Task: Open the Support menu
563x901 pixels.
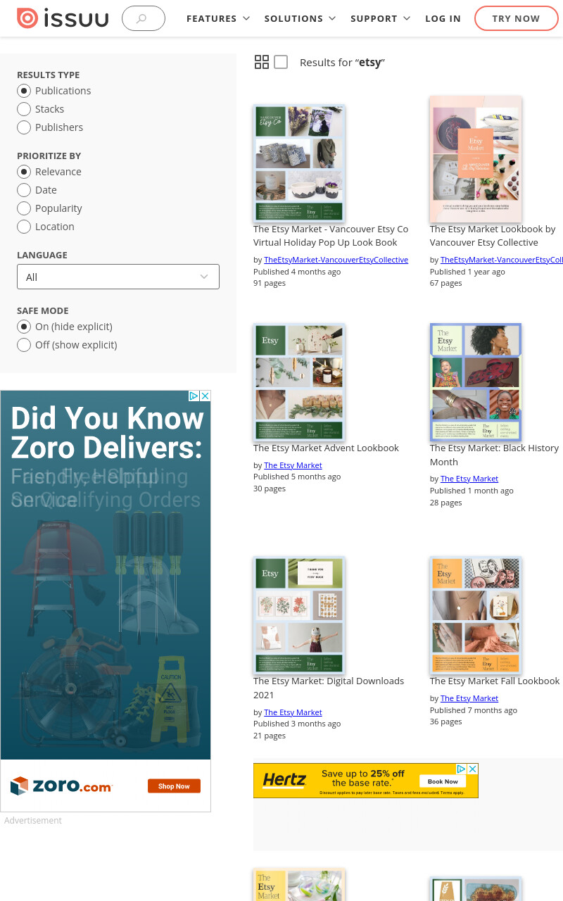Action: (x=381, y=18)
